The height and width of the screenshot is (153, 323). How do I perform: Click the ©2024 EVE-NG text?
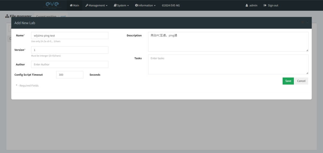[x=171, y=6]
